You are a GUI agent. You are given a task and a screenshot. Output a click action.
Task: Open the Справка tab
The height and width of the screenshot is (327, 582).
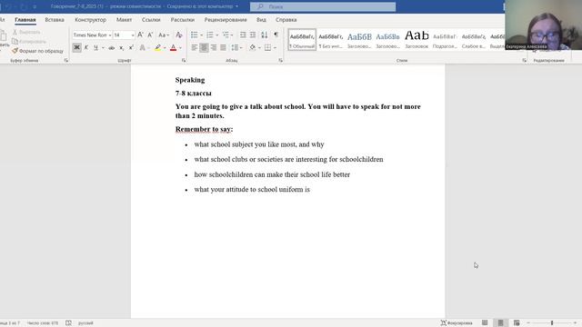click(286, 20)
